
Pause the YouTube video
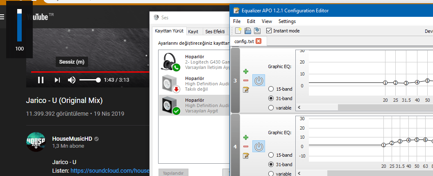pos(41,80)
